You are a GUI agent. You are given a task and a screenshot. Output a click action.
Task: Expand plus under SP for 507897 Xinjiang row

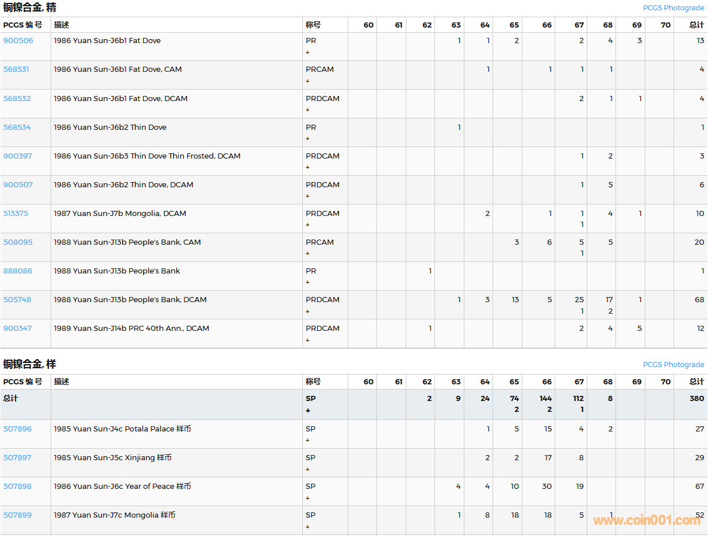coord(307,469)
